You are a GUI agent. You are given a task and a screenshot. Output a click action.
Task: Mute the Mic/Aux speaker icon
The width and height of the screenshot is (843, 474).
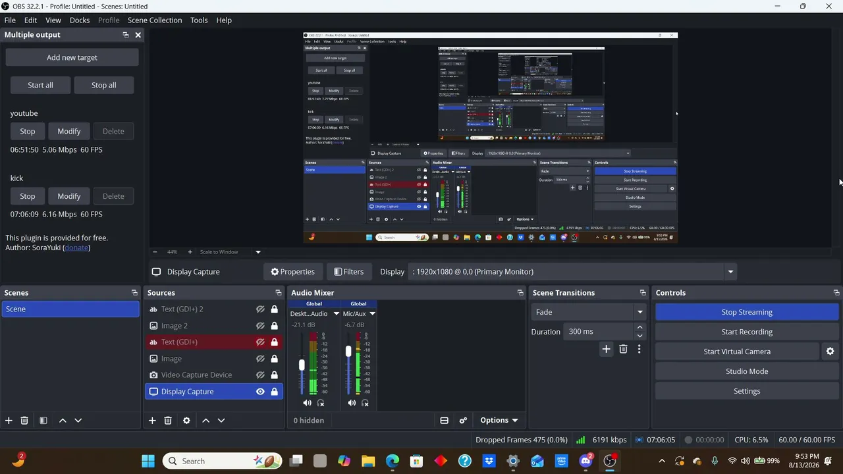[352, 403]
